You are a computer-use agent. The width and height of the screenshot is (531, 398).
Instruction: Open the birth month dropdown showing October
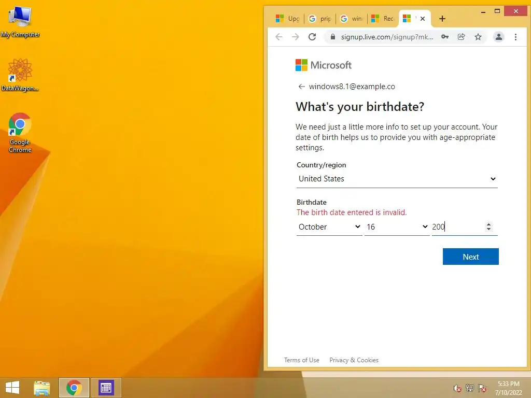pyautogui.click(x=329, y=227)
